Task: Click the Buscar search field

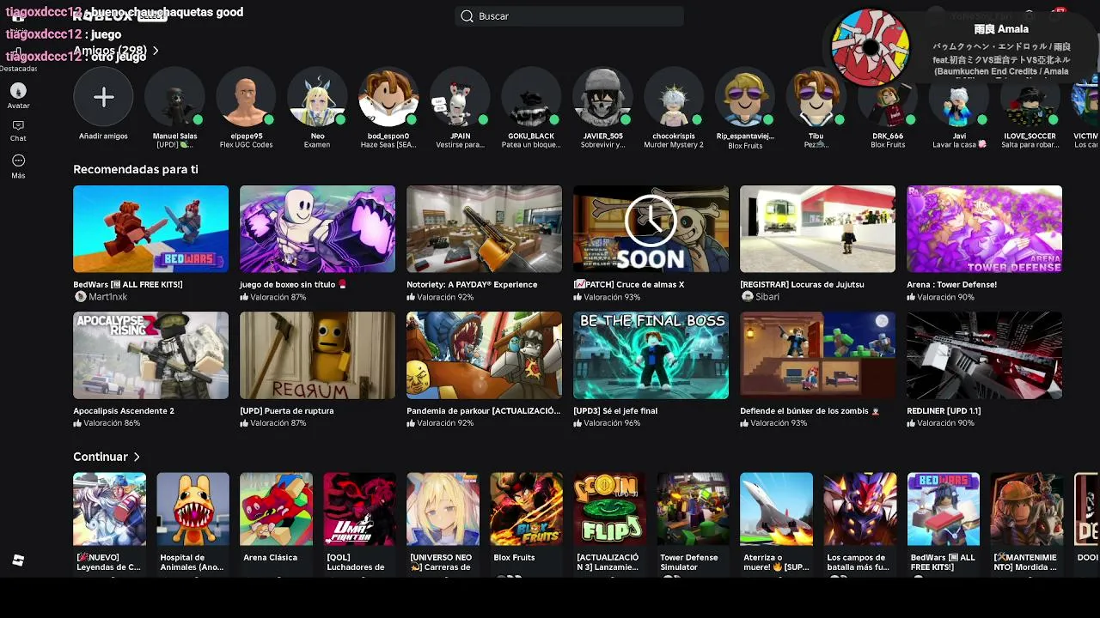Action: click(x=569, y=16)
